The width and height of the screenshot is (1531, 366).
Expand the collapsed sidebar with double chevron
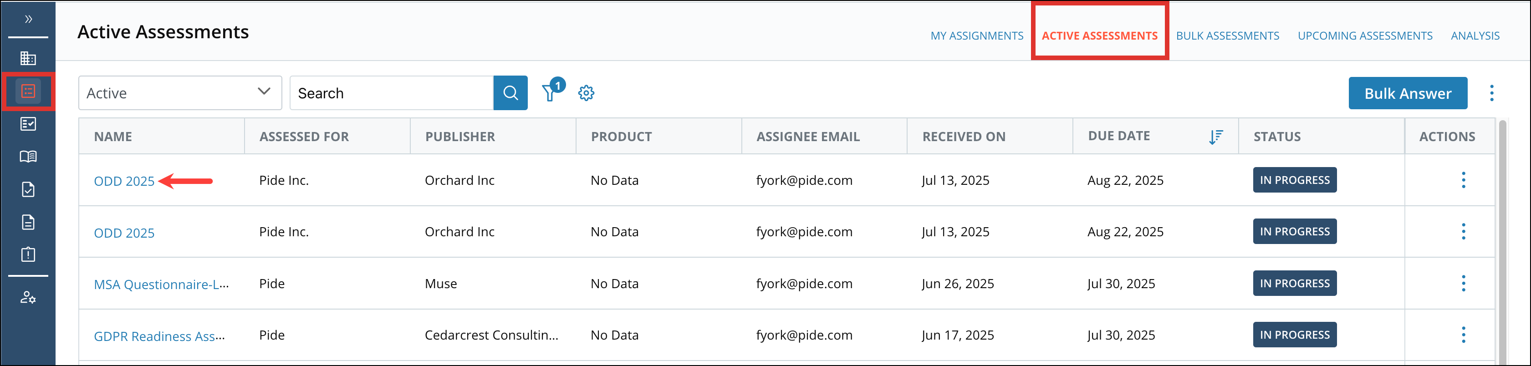pyautogui.click(x=28, y=19)
